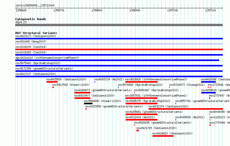Open nsv4165661 (gnomADStructuralVariants) label
The width and height of the screenshot is (230, 146).
pyautogui.click(x=154, y=112)
